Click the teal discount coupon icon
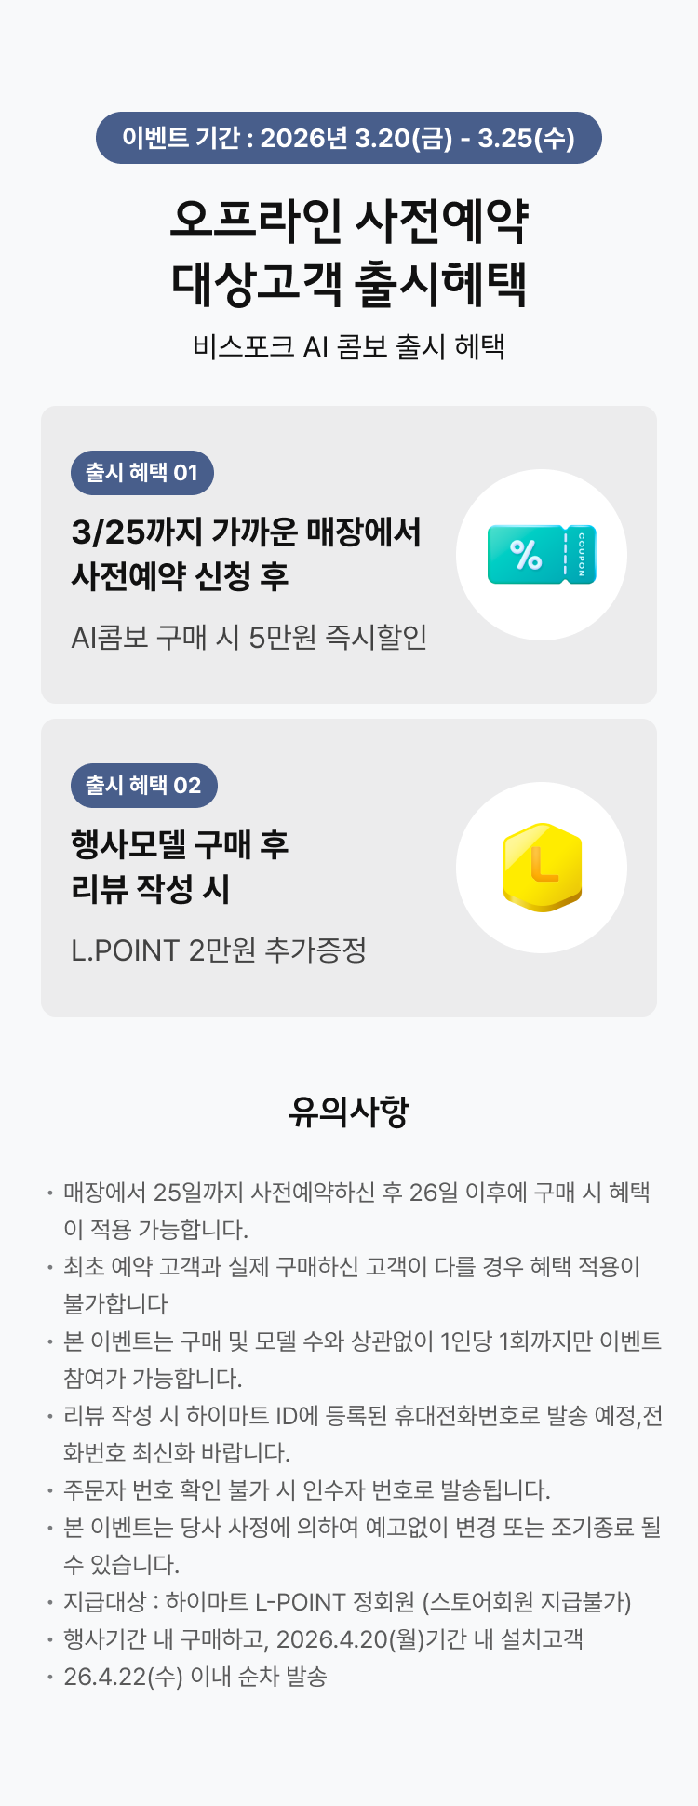 [542, 555]
